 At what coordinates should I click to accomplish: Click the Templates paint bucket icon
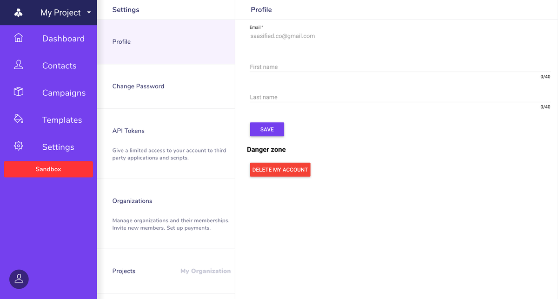tap(19, 119)
